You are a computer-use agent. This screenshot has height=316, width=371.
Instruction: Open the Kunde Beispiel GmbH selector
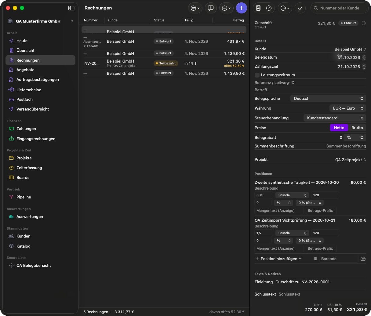(350, 49)
